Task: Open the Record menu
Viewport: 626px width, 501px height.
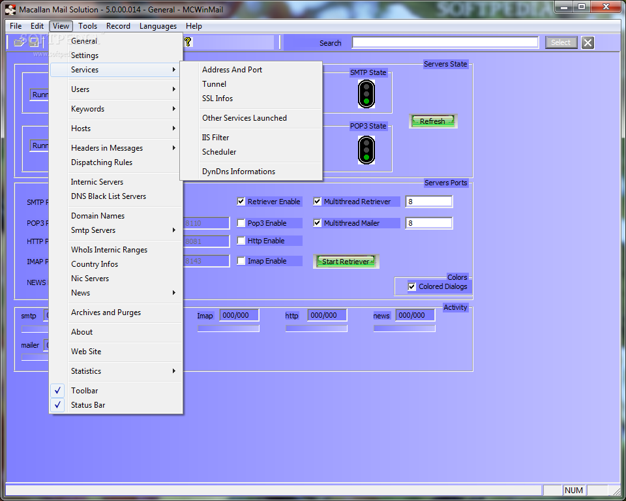Action: 118,26
